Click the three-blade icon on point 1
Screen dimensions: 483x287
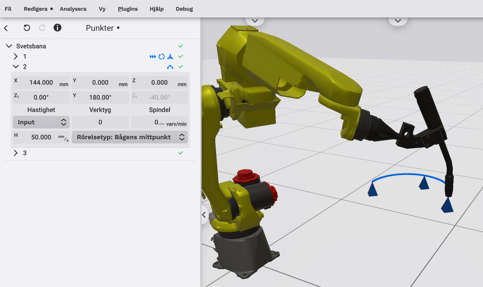point(170,56)
